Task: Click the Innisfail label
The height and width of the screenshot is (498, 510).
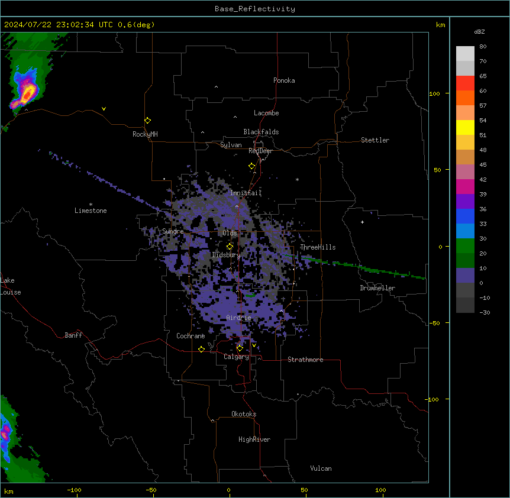Action: point(246,193)
